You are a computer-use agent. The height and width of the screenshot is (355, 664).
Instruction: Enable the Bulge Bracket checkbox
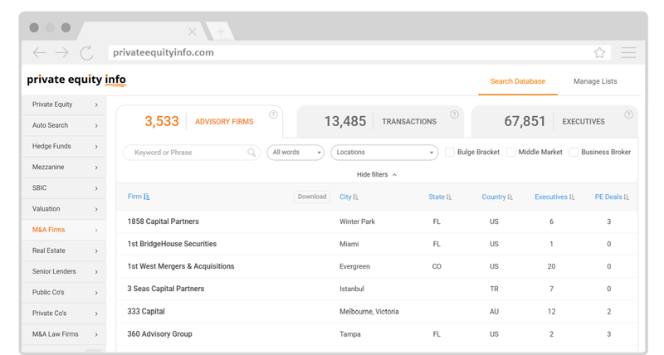click(x=450, y=153)
